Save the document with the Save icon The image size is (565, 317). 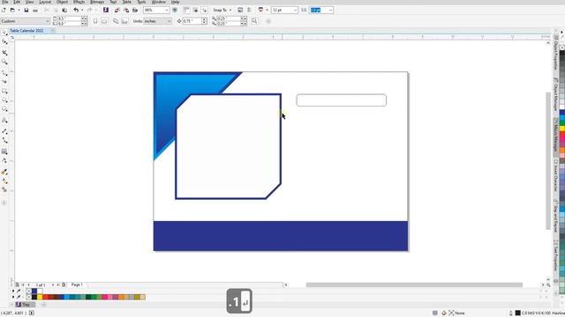tap(26, 10)
